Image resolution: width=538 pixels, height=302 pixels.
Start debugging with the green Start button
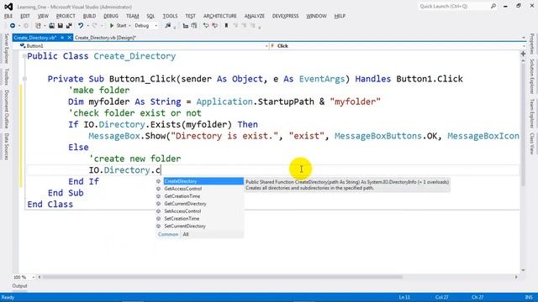coord(118,26)
